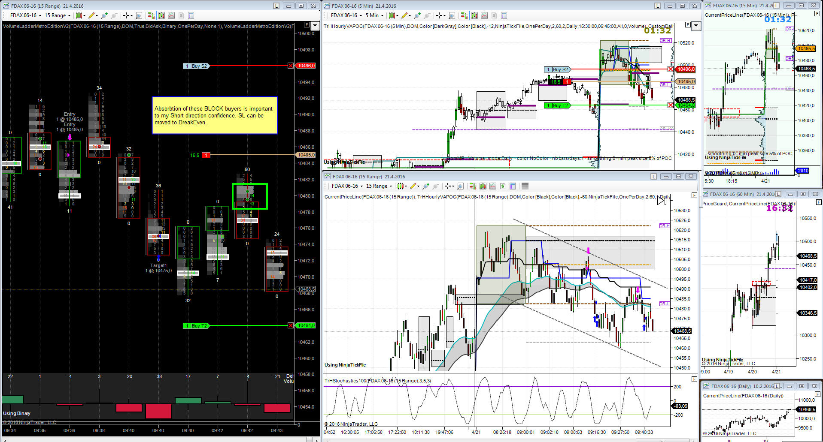The image size is (823, 442).
Task: Toggle link button L on left ladder window
Action: tap(276, 6)
